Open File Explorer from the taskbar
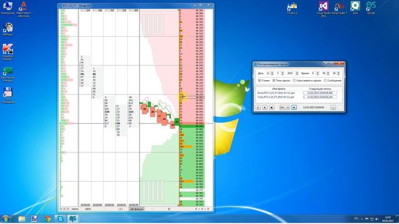399x224 pixels. 22,218
